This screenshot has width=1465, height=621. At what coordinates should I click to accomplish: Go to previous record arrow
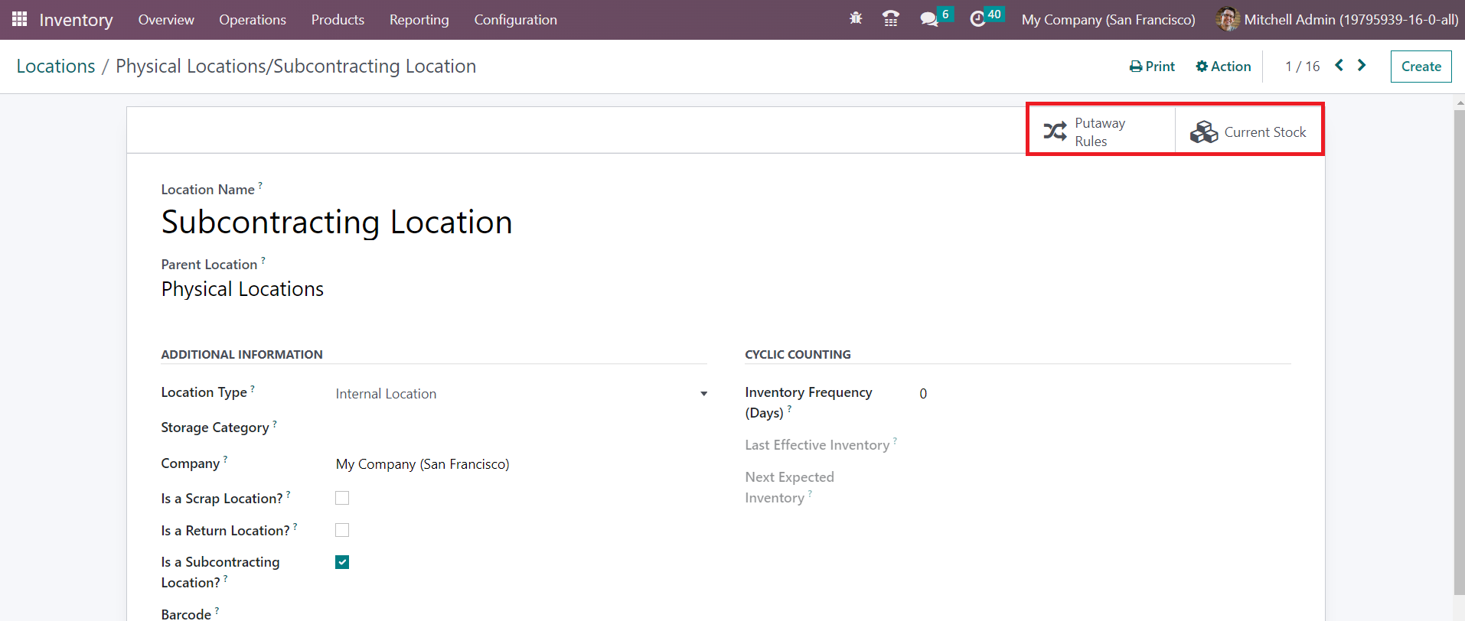pos(1339,66)
